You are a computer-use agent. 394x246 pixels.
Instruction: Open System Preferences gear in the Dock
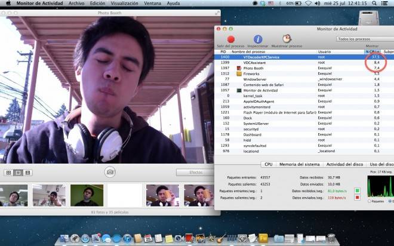pyautogui.click(x=242, y=238)
